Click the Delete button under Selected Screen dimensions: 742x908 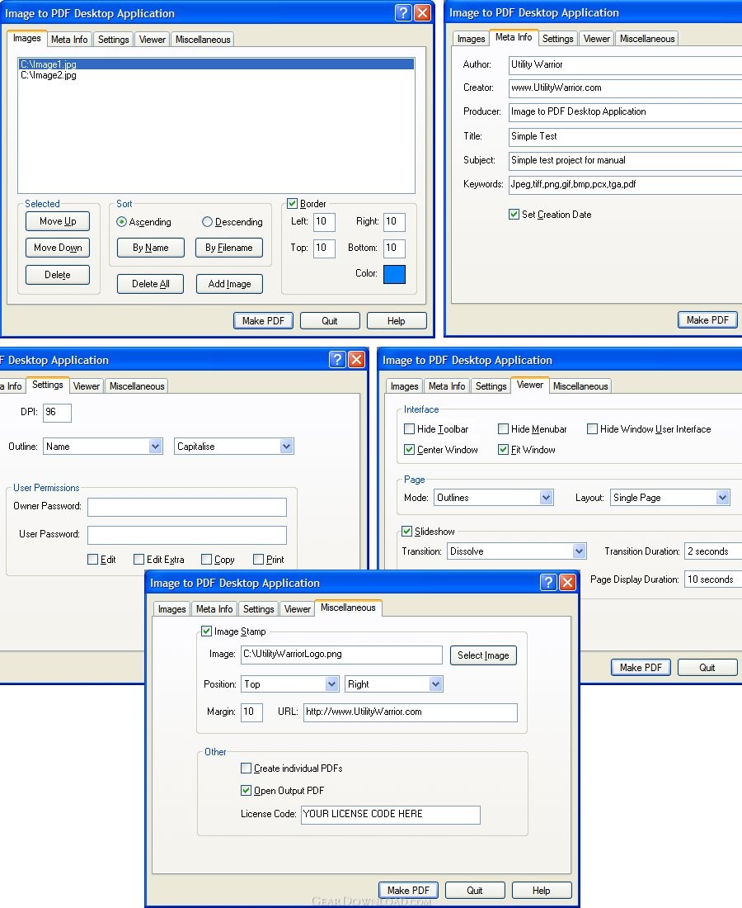58,275
